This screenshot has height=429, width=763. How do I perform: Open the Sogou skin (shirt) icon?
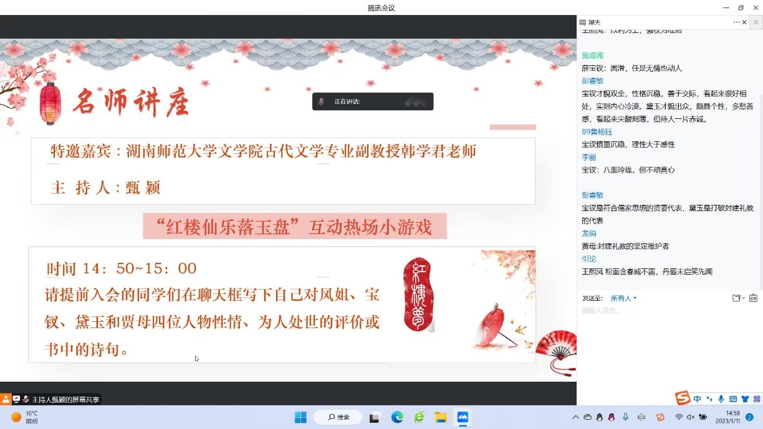point(745,399)
